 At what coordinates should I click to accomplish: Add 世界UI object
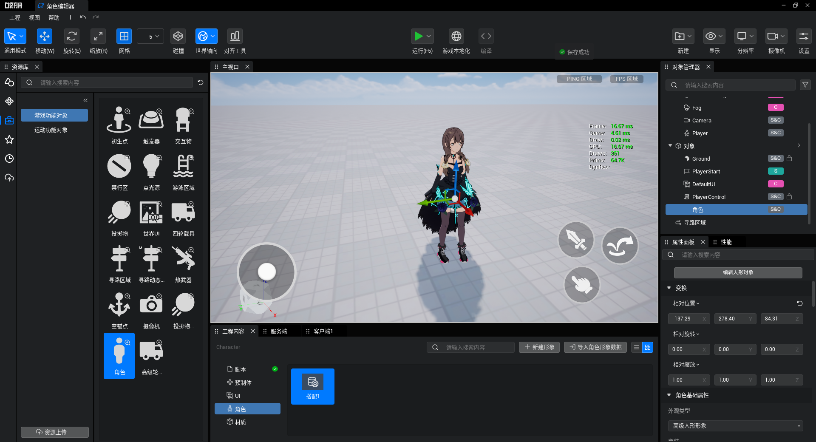(x=151, y=218)
